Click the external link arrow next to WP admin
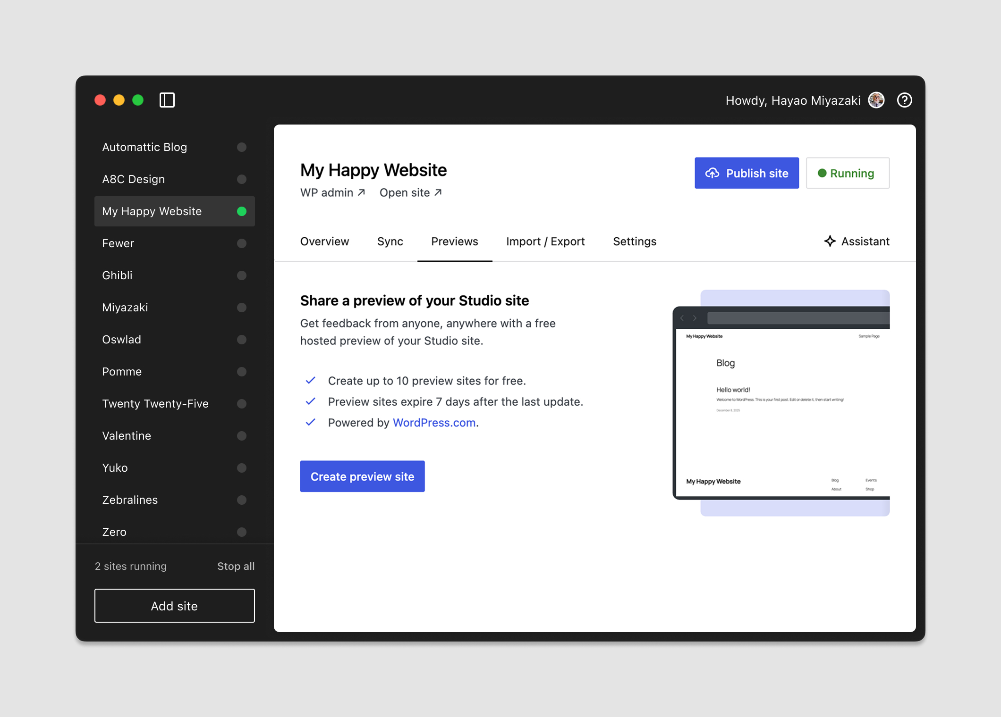The width and height of the screenshot is (1001, 717). [x=361, y=192]
